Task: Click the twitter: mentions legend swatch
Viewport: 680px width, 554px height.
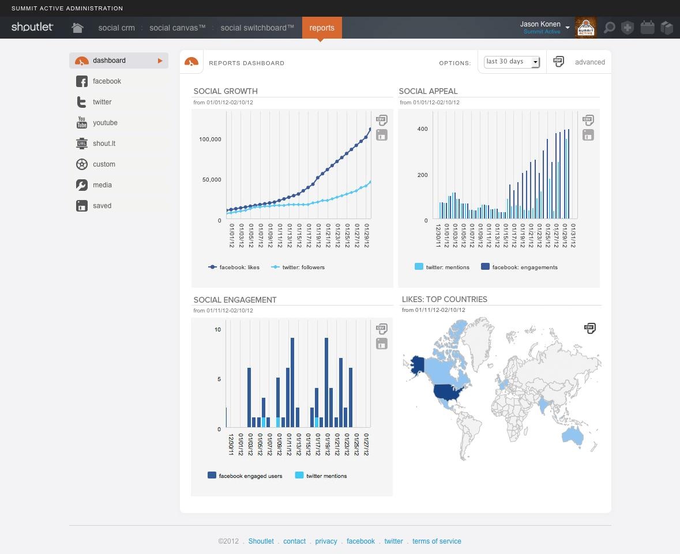Action: pyautogui.click(x=419, y=266)
